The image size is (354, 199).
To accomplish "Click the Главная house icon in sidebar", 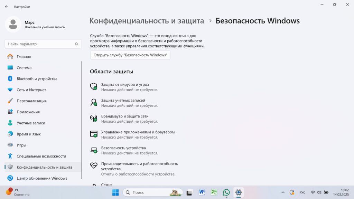I will tap(10, 57).
